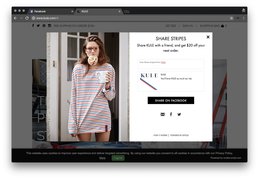
Task: Bookmark this page with the star icon
Action: (x=231, y=18)
